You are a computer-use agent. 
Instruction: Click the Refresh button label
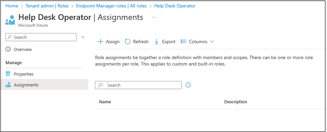click(x=141, y=42)
